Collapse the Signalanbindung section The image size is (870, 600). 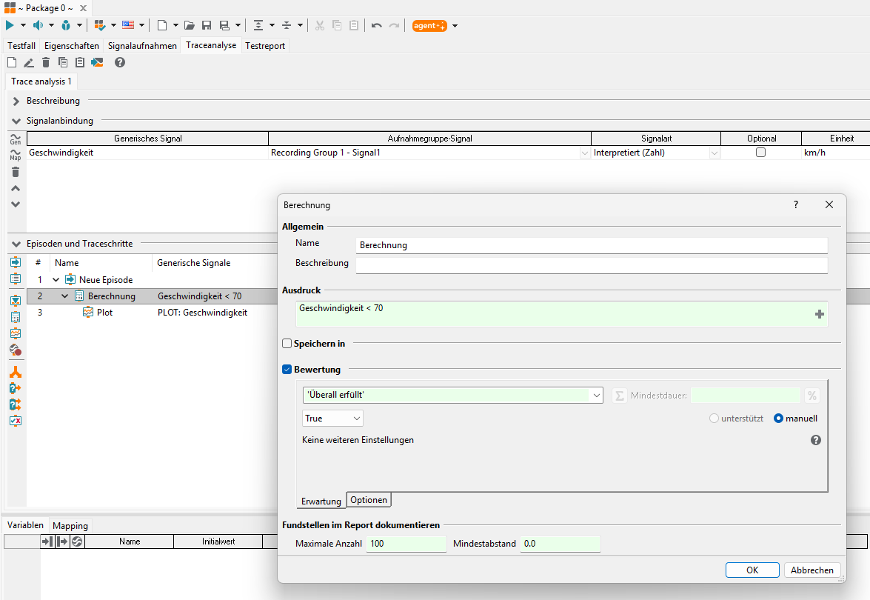pos(16,121)
